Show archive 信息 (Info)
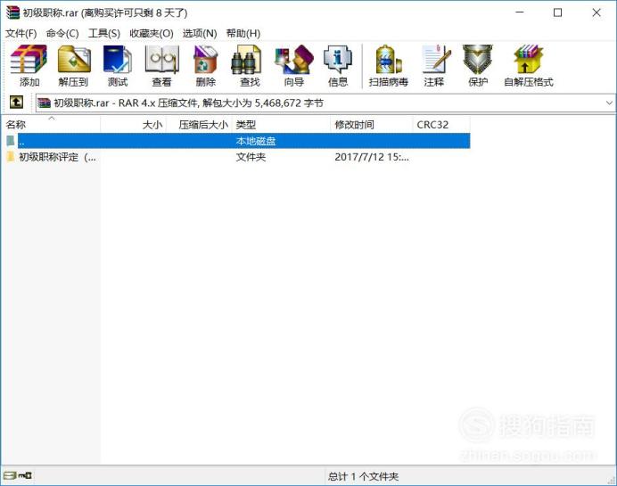The image size is (617, 486). [338, 66]
